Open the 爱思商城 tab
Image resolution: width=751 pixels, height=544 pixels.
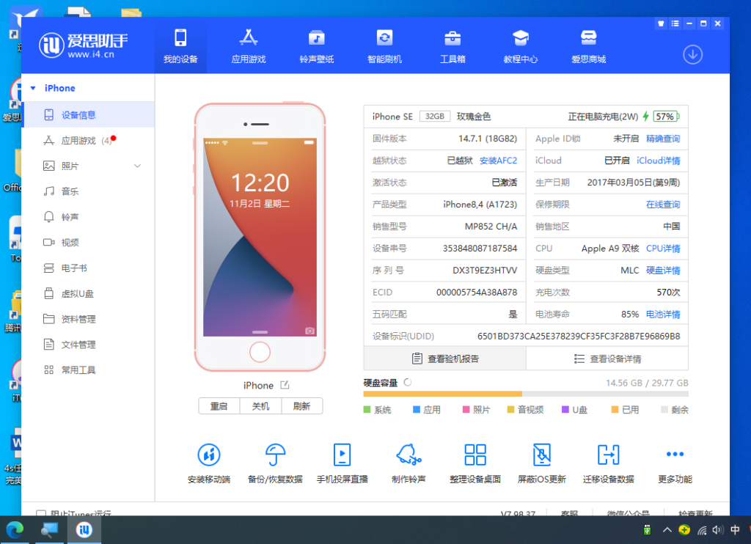589,46
